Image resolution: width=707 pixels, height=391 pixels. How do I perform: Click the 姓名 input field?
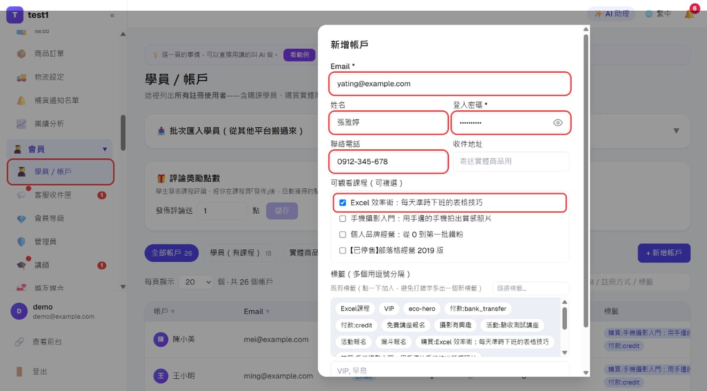click(389, 122)
